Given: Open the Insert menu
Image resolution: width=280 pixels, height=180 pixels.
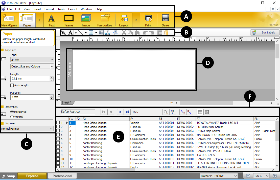Looking at the screenshot, I should [x=37, y=9].
